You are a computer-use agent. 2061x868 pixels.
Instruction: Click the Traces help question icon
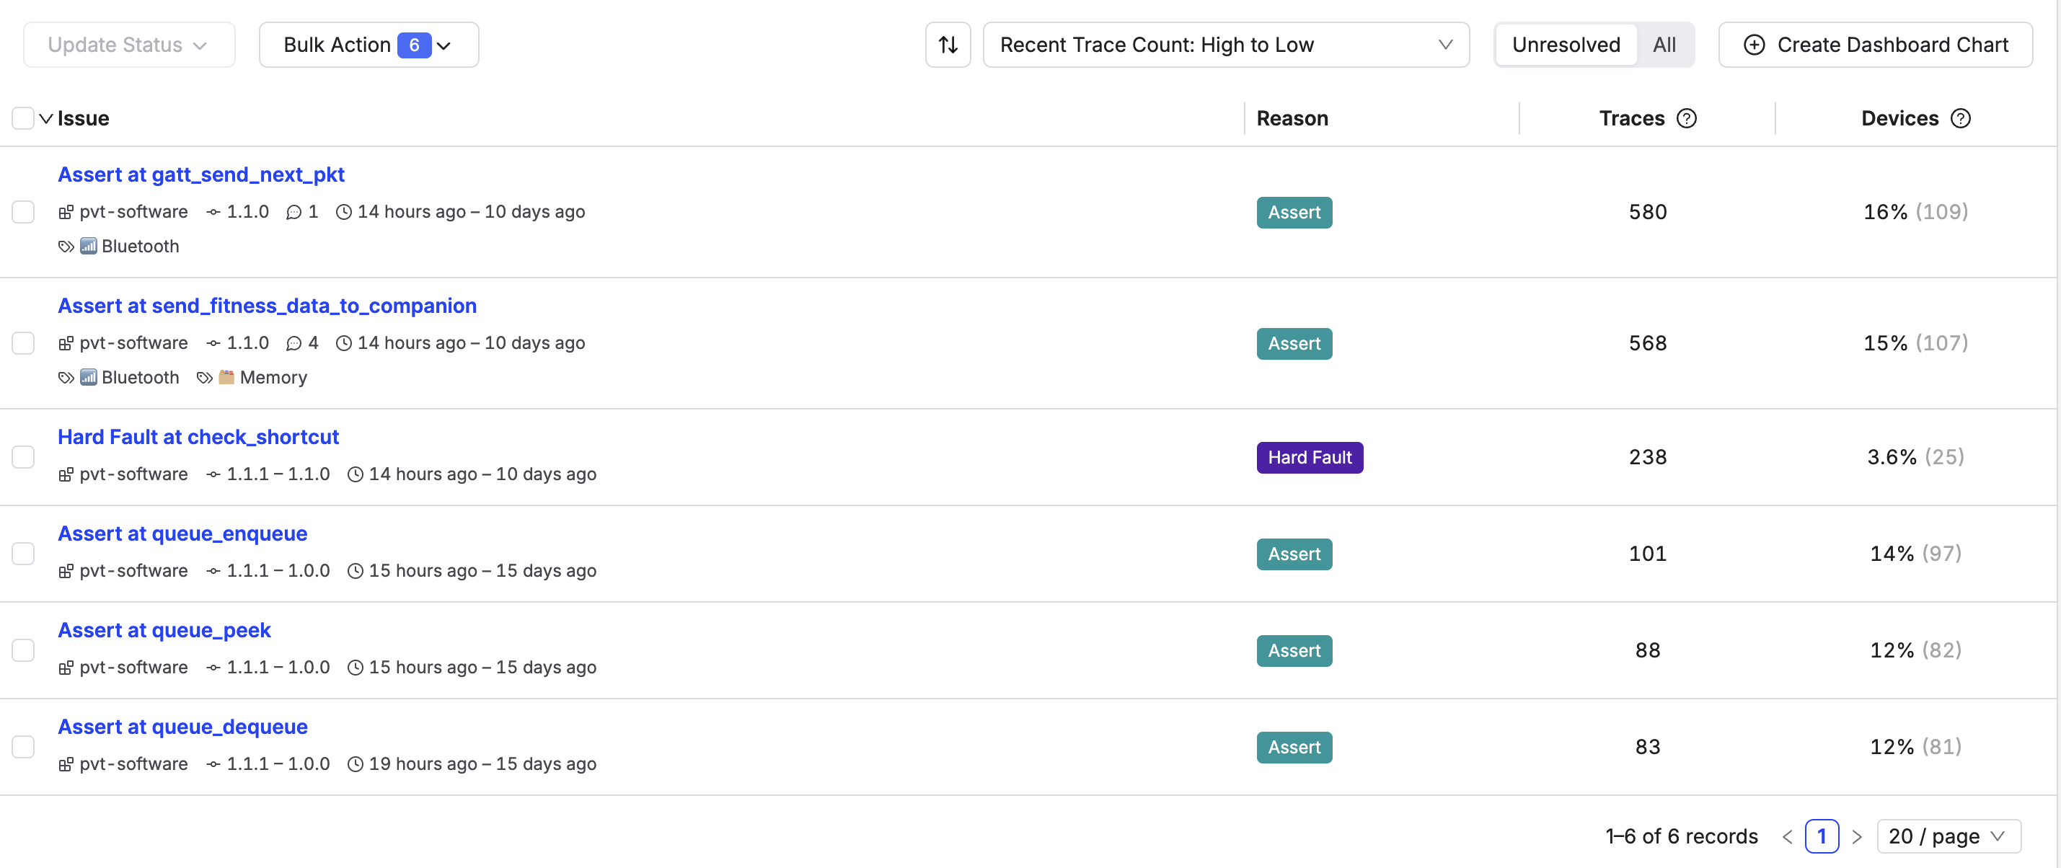tap(1687, 118)
